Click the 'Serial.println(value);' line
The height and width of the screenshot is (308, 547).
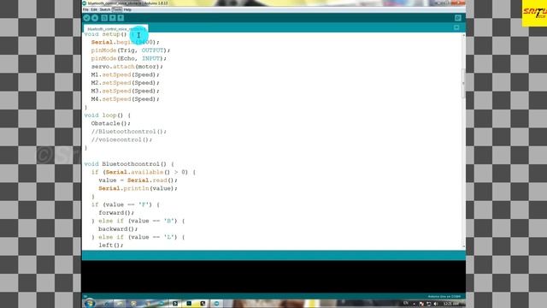click(x=138, y=188)
